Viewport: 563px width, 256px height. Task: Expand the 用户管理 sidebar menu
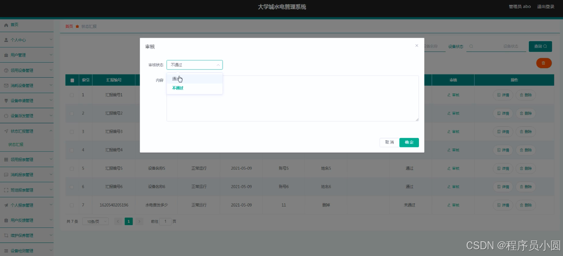27,55
